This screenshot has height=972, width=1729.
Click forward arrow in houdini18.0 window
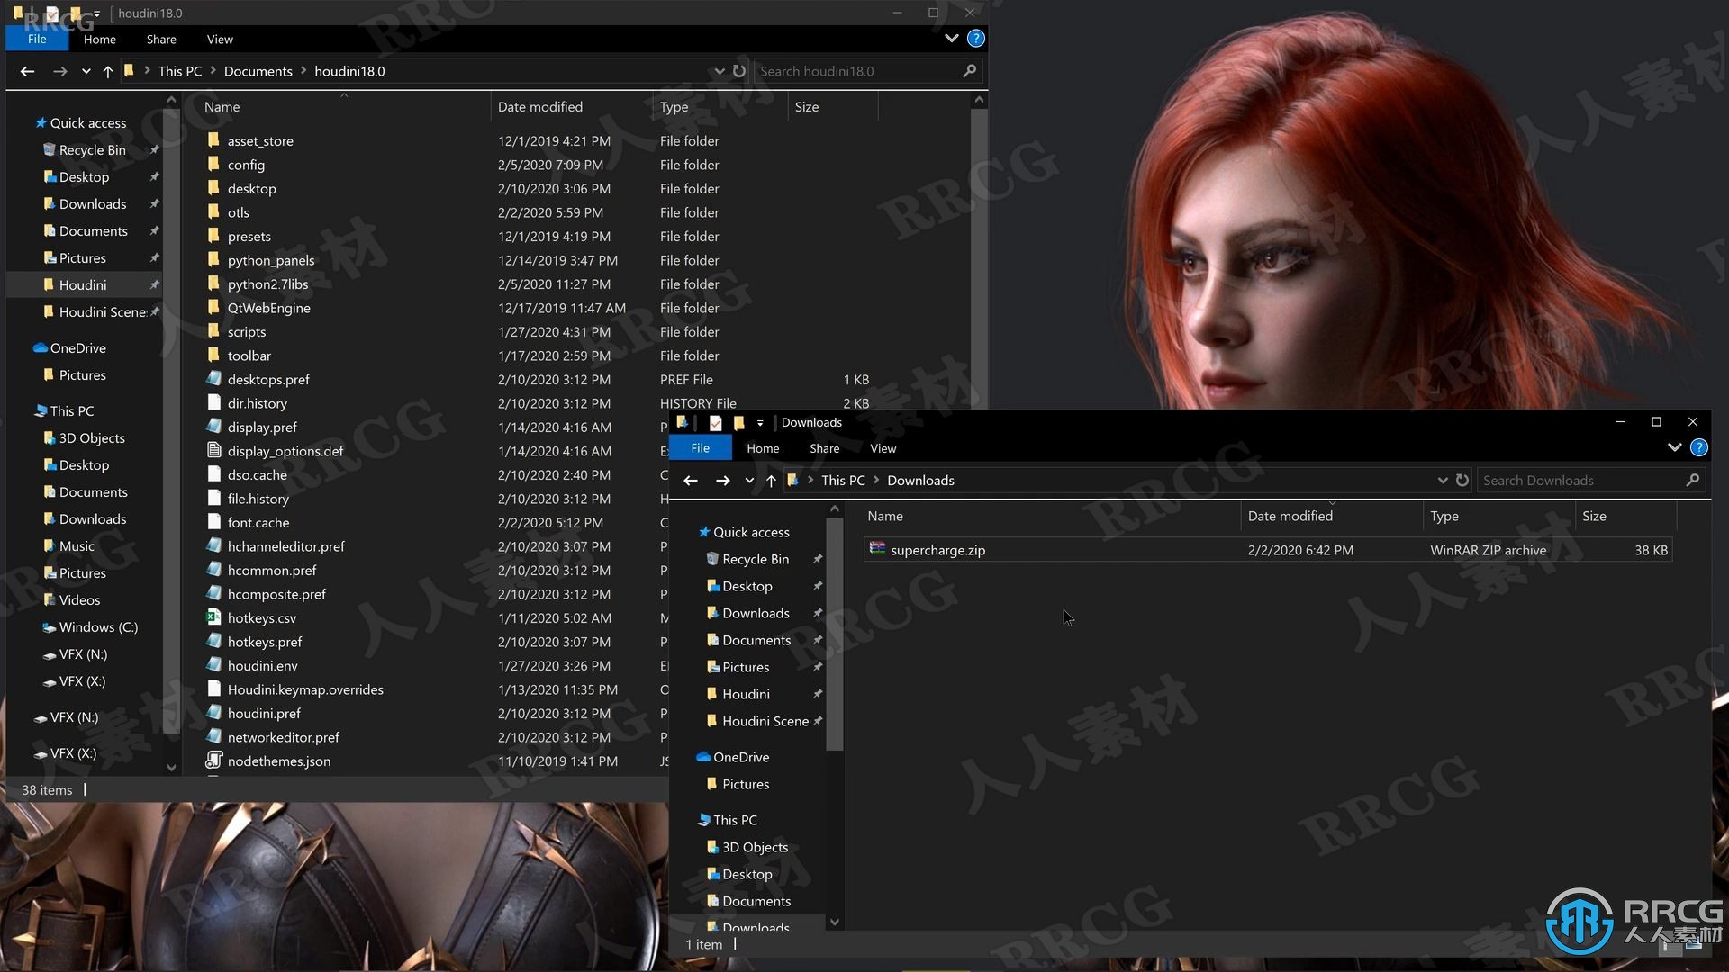tap(59, 71)
